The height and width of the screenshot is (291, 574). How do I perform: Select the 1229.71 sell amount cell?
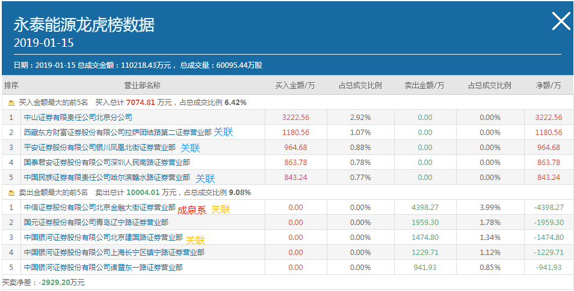[425, 252]
